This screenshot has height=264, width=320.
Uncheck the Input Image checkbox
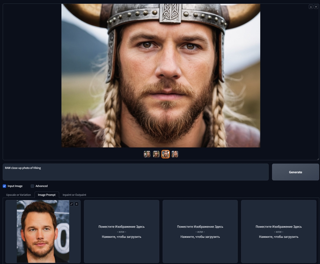tap(4, 186)
